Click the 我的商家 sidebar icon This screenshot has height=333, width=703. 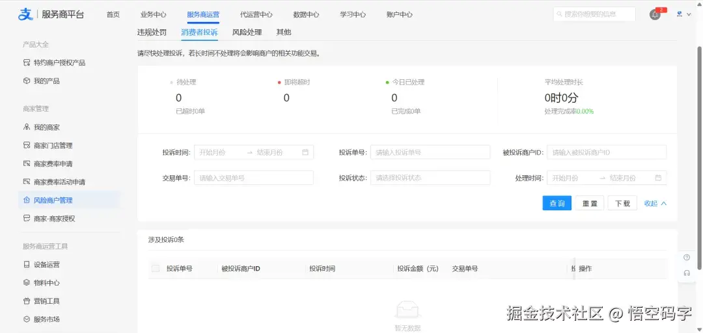[x=27, y=127]
